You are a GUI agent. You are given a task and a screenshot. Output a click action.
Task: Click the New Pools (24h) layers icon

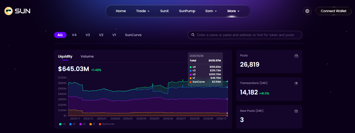(x=296, y=111)
